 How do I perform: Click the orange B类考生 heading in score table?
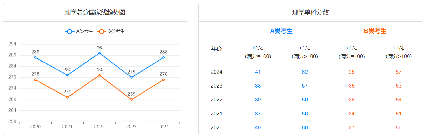click(x=375, y=31)
